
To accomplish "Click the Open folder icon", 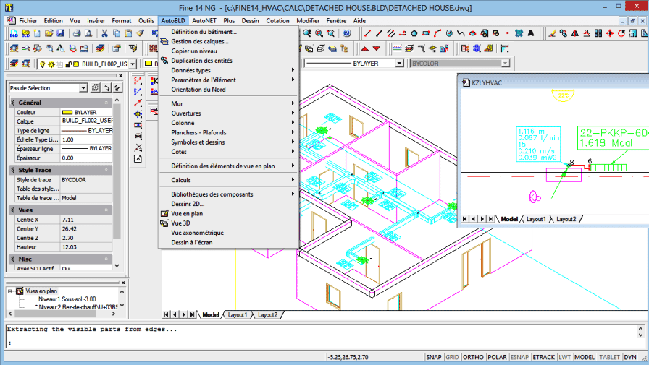I will (49, 33).
